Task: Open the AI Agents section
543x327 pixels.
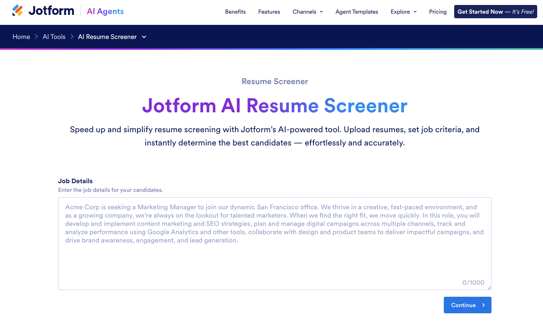Action: click(105, 11)
